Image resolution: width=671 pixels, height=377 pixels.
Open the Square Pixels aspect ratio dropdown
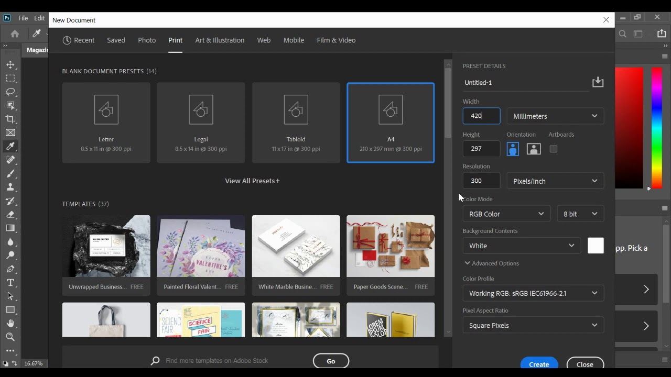[x=533, y=325]
